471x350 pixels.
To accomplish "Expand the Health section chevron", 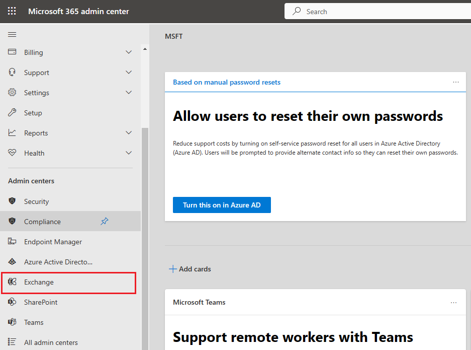I will (x=129, y=153).
